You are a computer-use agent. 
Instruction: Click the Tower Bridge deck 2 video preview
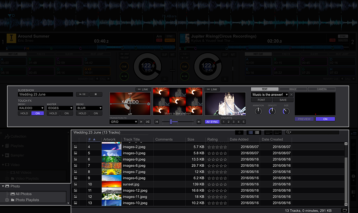click(x=225, y=104)
